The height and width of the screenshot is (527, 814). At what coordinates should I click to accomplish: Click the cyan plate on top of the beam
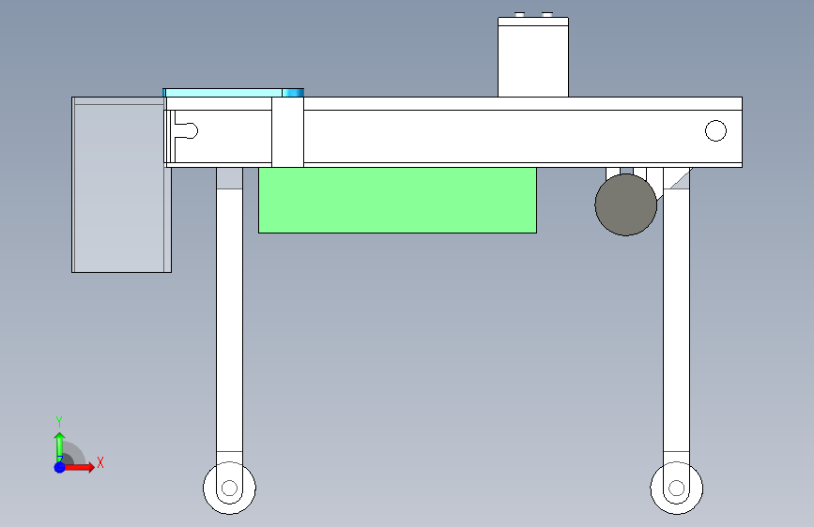tap(233, 93)
